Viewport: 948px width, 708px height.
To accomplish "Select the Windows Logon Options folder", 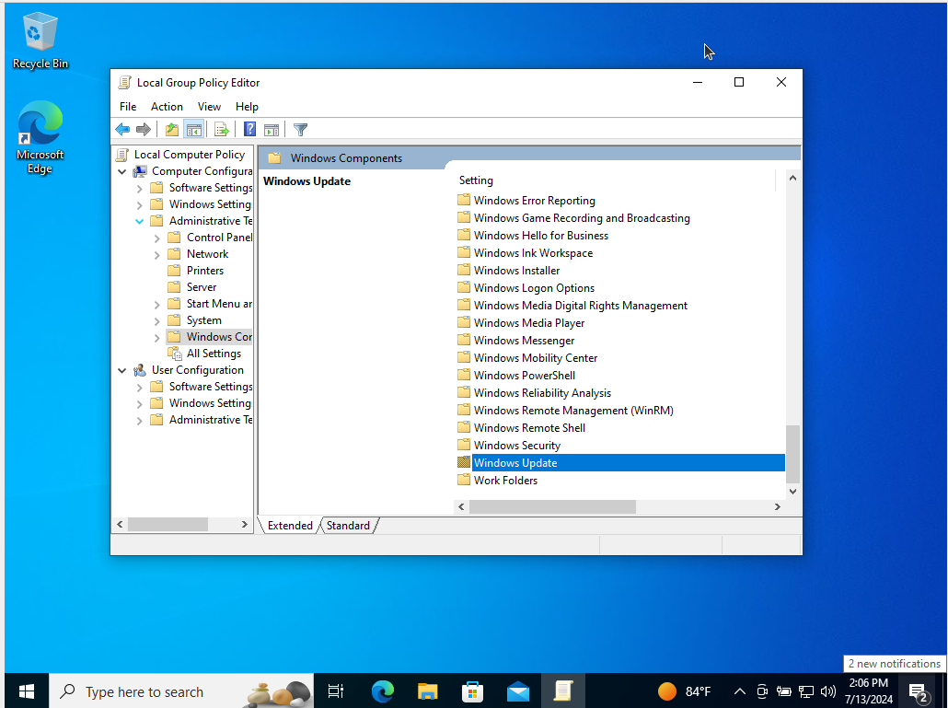I will 534,288.
